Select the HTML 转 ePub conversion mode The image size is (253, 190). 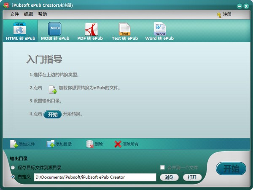coord(20,31)
